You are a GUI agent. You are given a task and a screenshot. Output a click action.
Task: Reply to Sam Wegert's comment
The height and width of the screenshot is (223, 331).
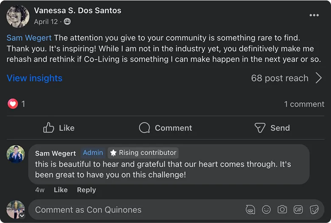click(x=86, y=190)
